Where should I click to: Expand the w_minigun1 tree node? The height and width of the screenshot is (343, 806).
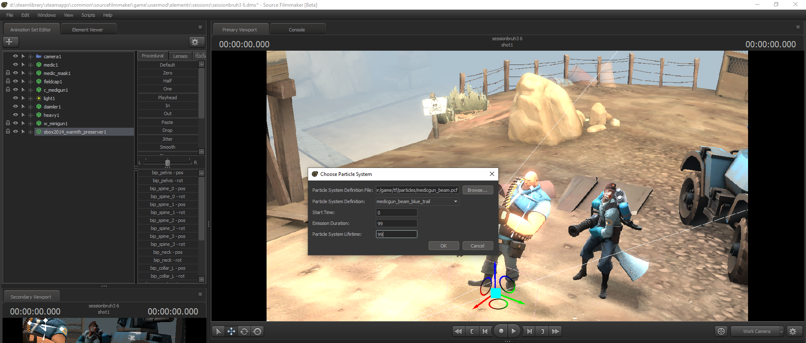click(x=30, y=124)
